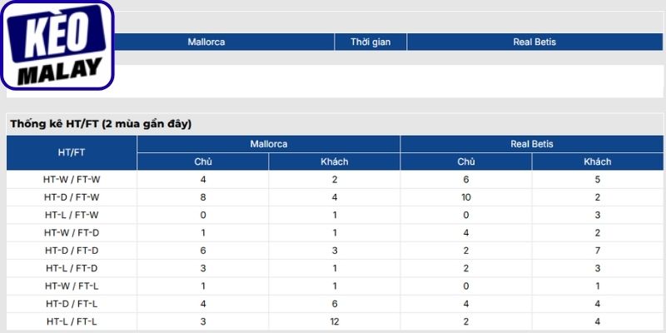Image resolution: width=666 pixels, height=333 pixels.
Task: Select the HT-L / FT-W row label
Action: coord(72,215)
